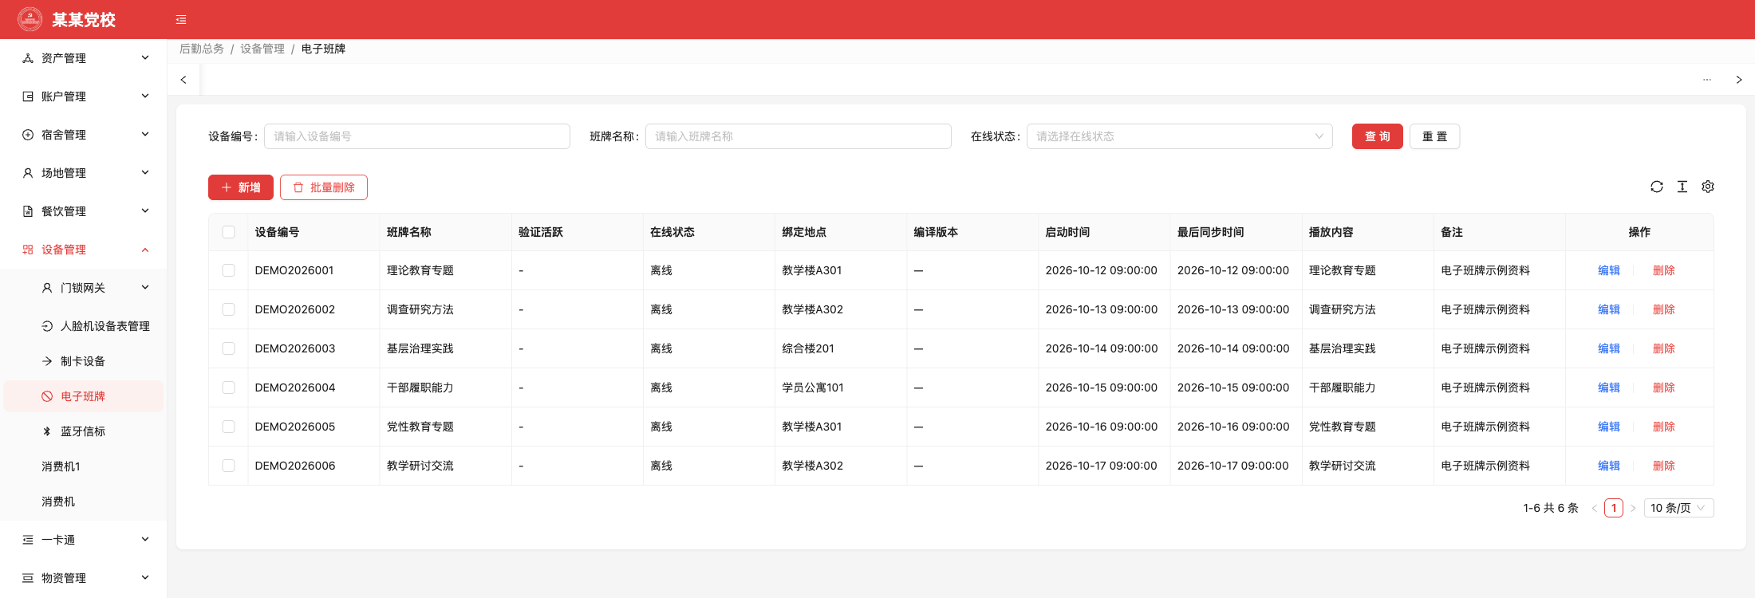Click the 宿舍管理 sidebar icon

(x=28, y=135)
